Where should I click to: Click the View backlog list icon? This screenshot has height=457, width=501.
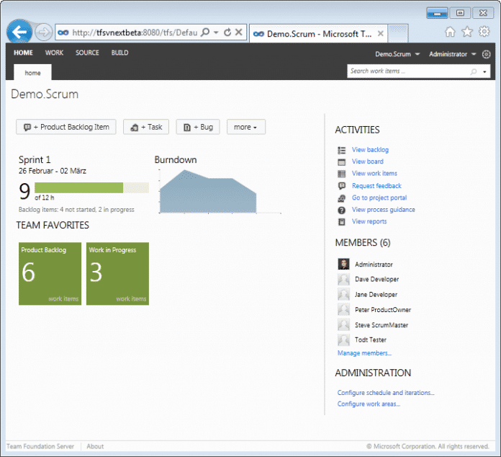(342, 150)
